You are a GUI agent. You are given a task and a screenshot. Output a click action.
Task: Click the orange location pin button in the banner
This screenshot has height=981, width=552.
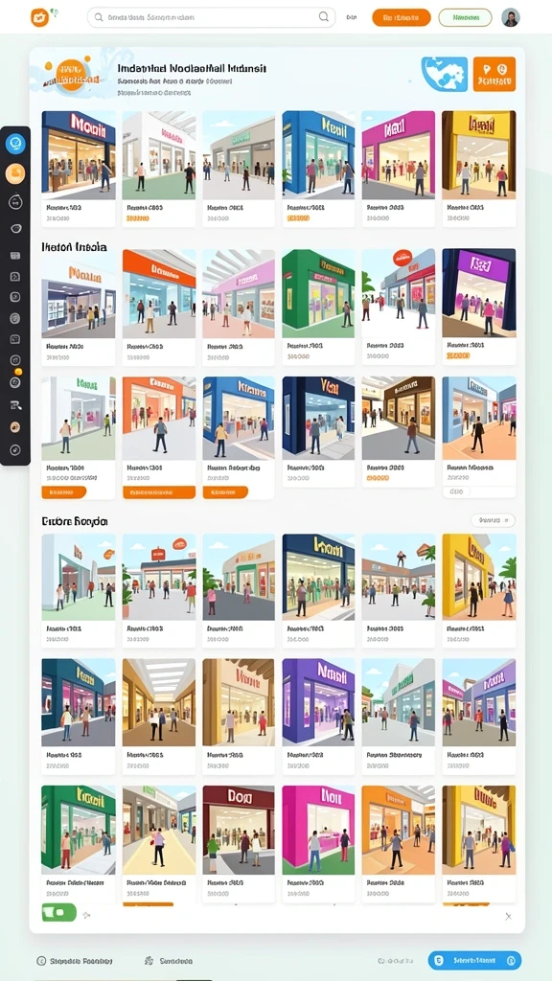click(494, 75)
